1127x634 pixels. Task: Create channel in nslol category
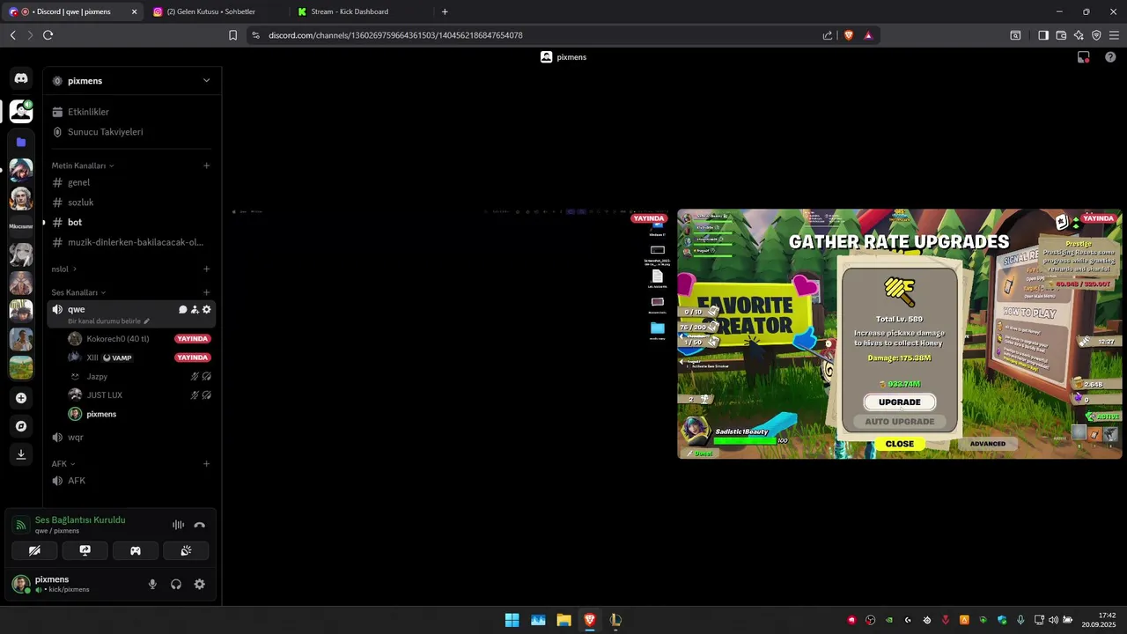(x=207, y=269)
